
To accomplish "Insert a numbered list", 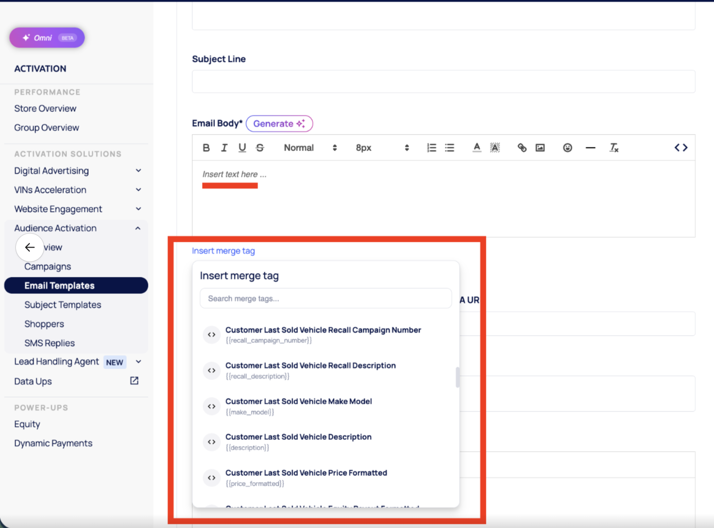I will [x=432, y=148].
